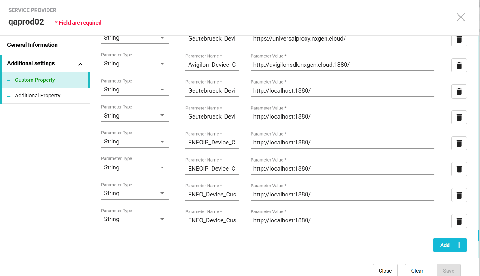Click the disabled Save button

(448, 270)
